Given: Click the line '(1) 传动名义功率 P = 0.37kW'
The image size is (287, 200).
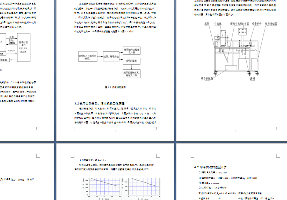Looking at the screenshot, I should (213, 173).
